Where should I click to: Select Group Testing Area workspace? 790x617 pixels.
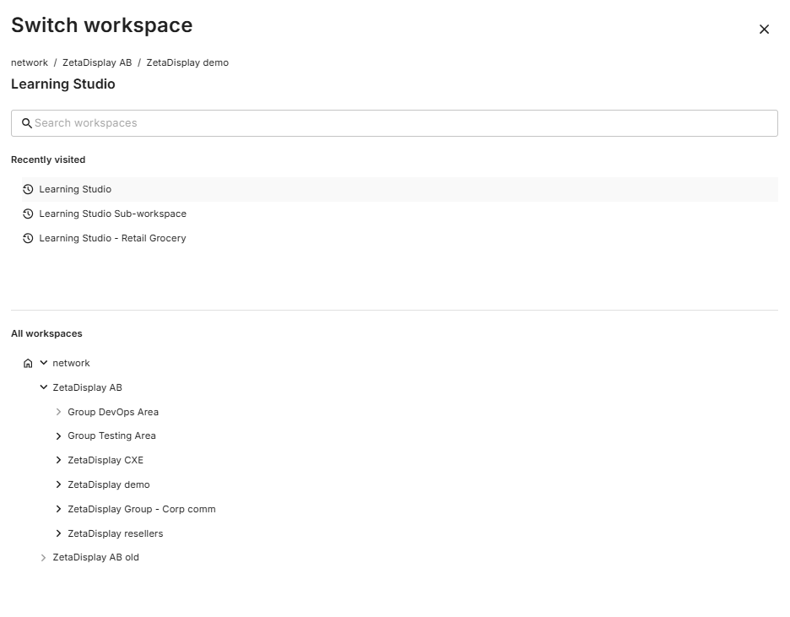tap(111, 436)
